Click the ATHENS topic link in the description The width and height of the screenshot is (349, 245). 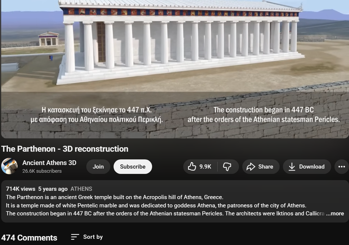click(81, 189)
